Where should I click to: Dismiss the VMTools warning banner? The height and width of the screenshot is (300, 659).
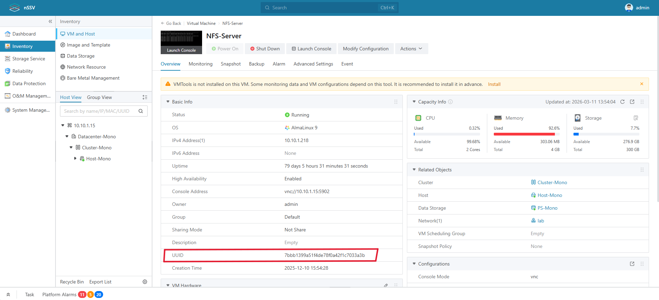click(642, 84)
